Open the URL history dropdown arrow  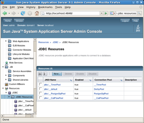pyautogui.click(x=102, y=13)
